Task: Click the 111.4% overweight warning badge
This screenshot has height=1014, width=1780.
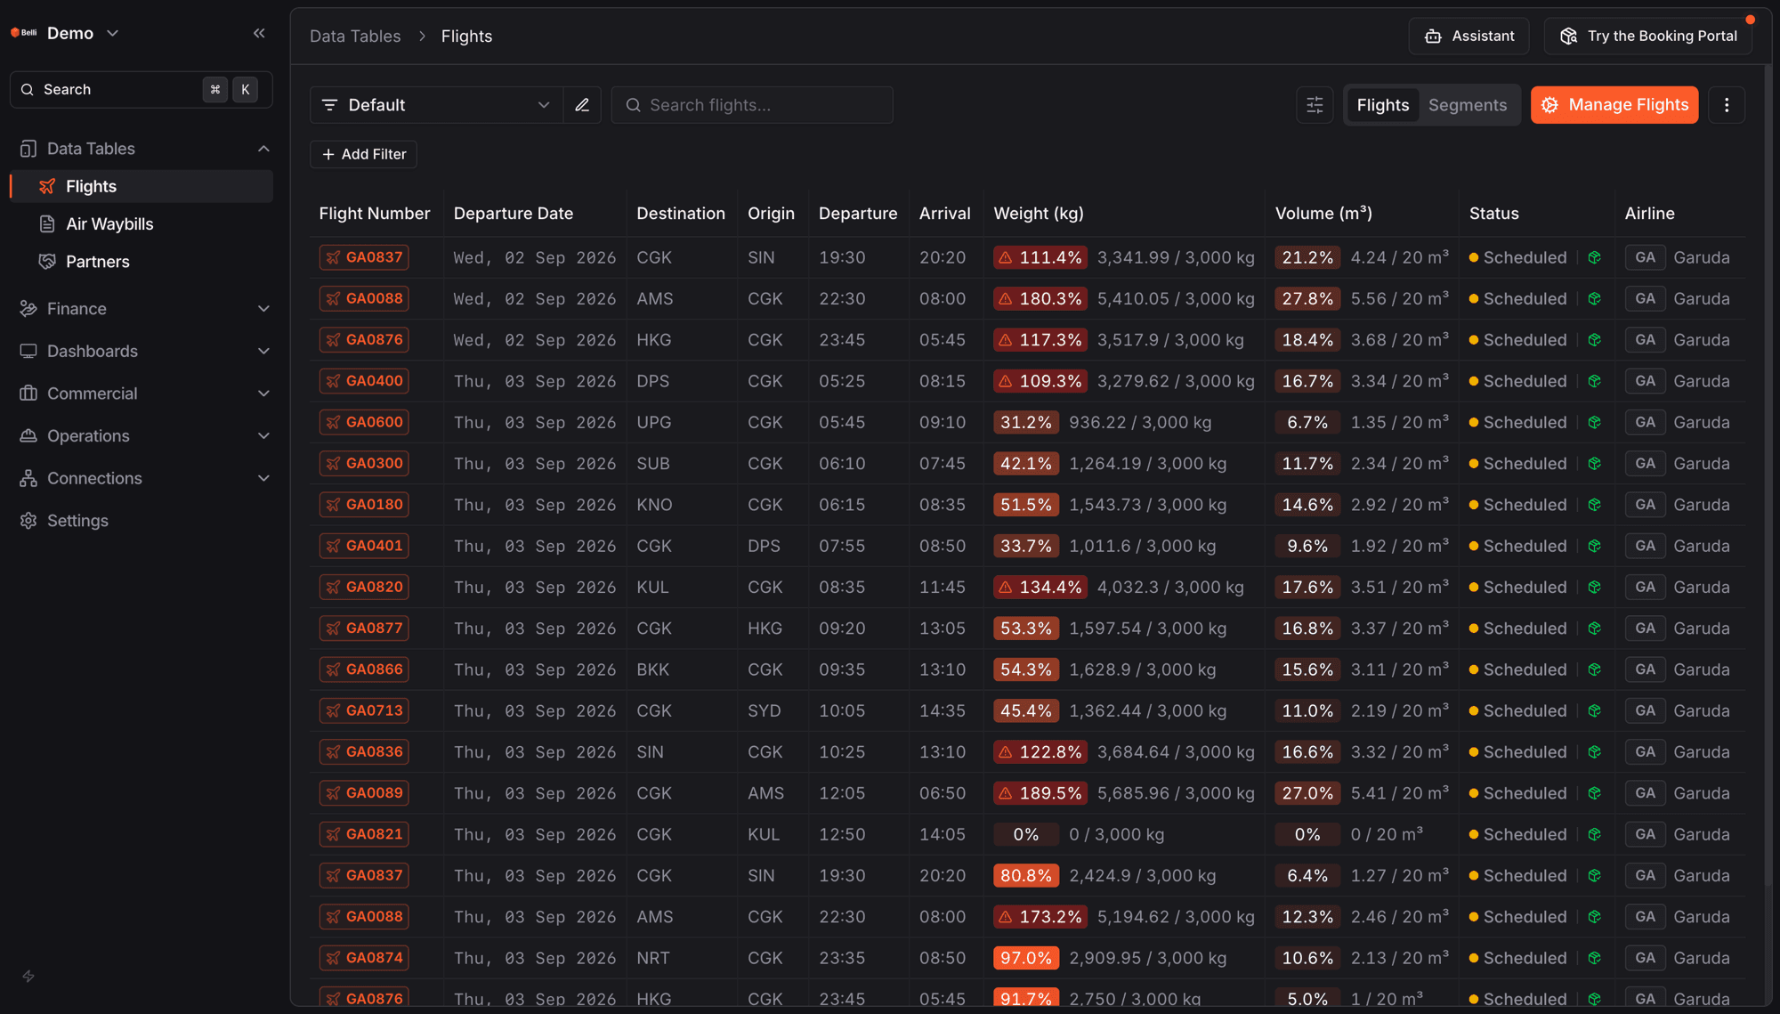Action: pos(1040,257)
